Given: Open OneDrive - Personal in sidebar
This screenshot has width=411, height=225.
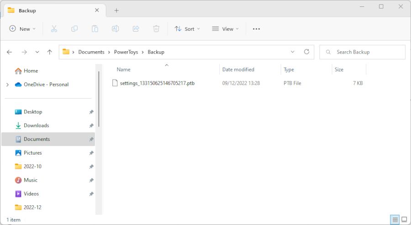Looking at the screenshot, I should 46,85.
